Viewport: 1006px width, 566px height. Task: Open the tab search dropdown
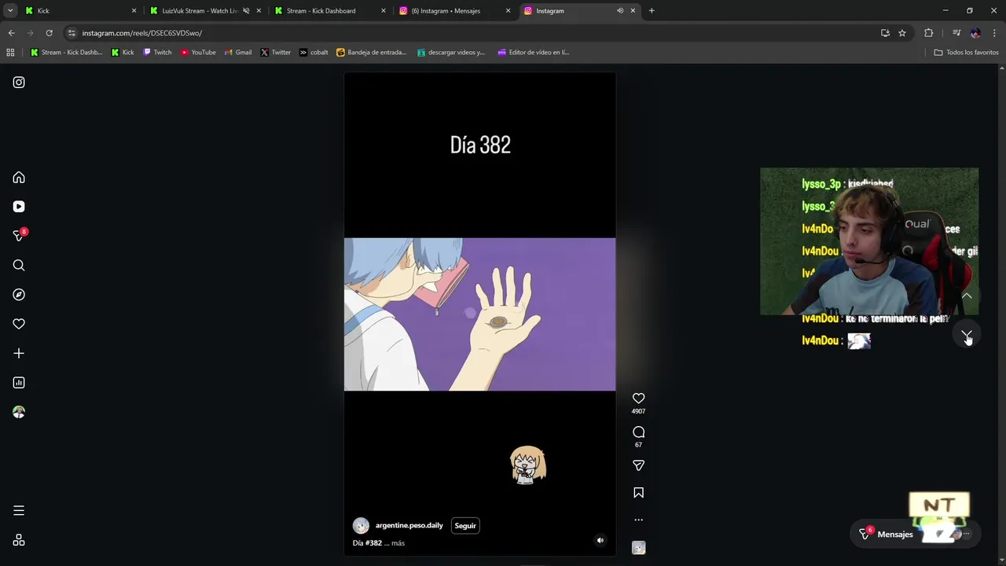click(10, 11)
